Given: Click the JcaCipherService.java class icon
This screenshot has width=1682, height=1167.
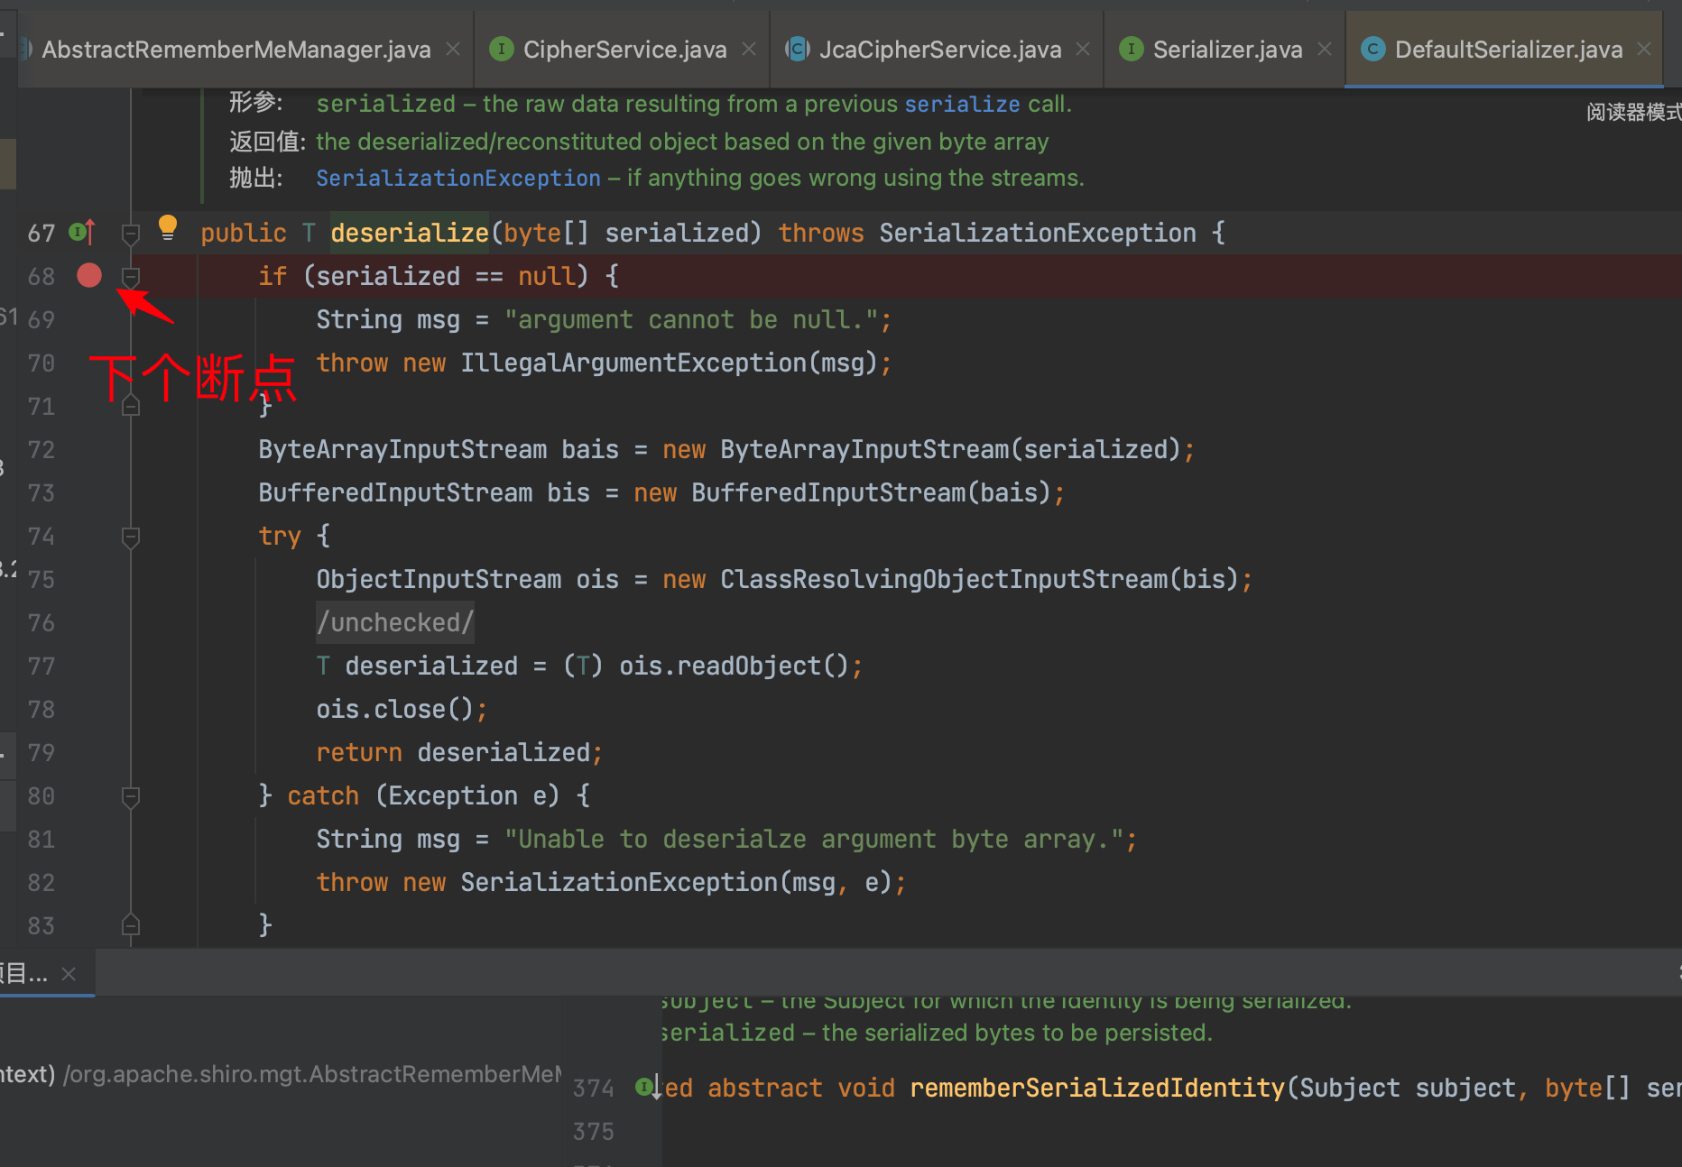Looking at the screenshot, I should 797,49.
